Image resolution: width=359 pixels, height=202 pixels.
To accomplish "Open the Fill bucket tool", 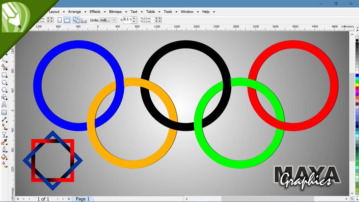I will (4, 157).
